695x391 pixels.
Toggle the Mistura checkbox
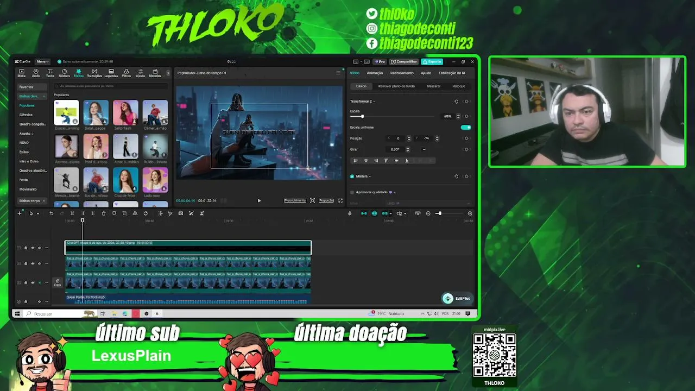pyautogui.click(x=352, y=176)
